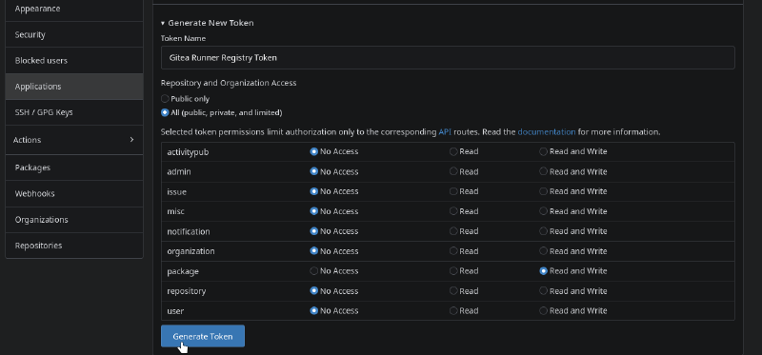The height and width of the screenshot is (355, 762).
Task: Open Security settings in sidebar
Action: point(74,34)
